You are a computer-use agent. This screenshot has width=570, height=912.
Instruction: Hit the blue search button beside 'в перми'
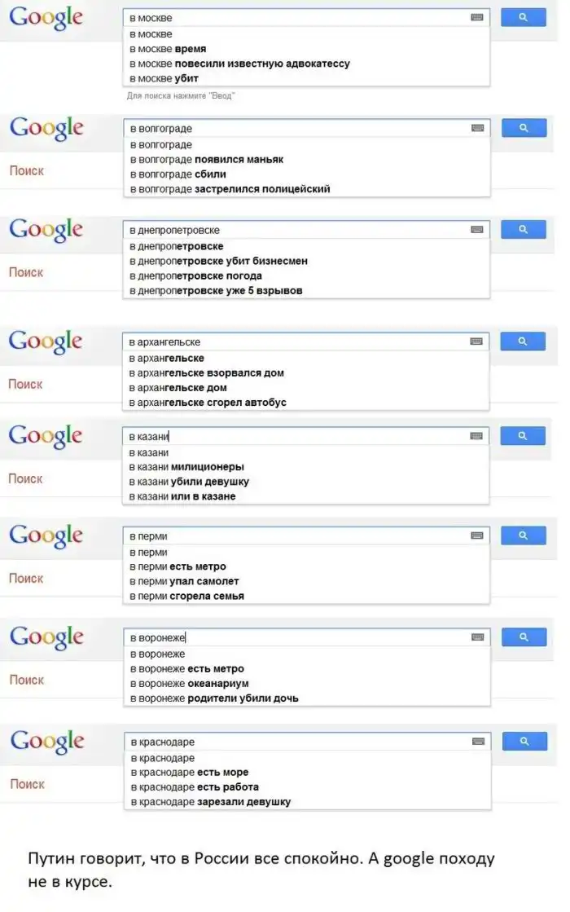pyautogui.click(x=523, y=535)
